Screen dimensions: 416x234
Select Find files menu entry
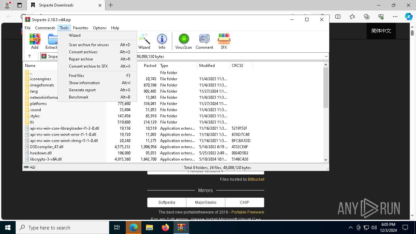[x=97, y=76]
